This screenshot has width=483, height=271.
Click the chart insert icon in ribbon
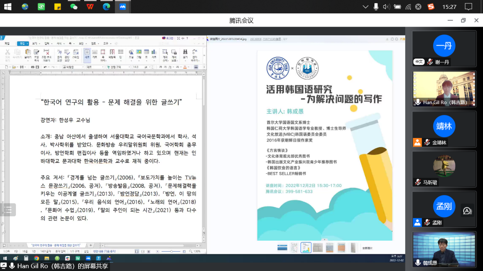point(154,52)
